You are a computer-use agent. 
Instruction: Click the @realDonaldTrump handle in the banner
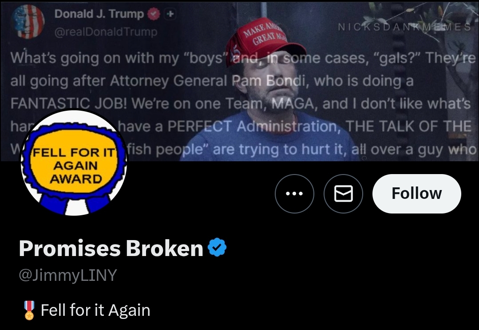click(106, 32)
